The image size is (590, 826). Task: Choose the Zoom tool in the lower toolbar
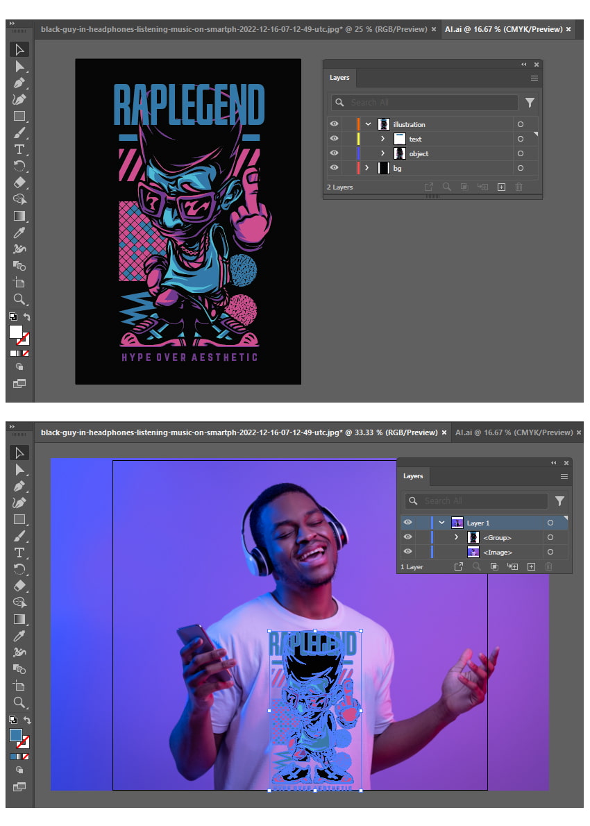pos(19,702)
